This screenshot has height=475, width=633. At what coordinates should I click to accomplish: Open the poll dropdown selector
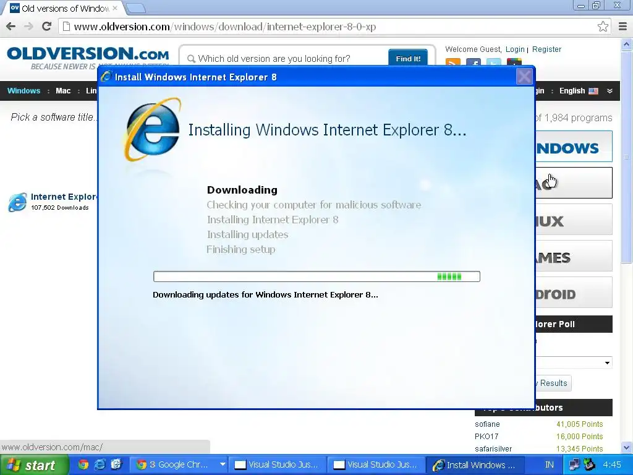click(x=574, y=362)
